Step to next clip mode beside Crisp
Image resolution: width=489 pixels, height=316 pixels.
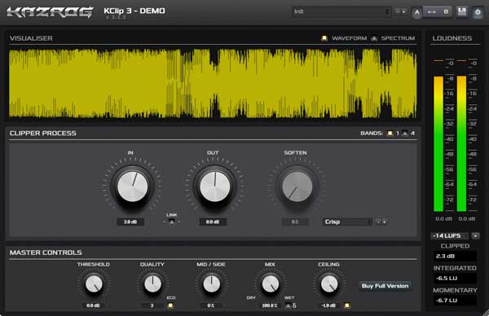(384, 222)
